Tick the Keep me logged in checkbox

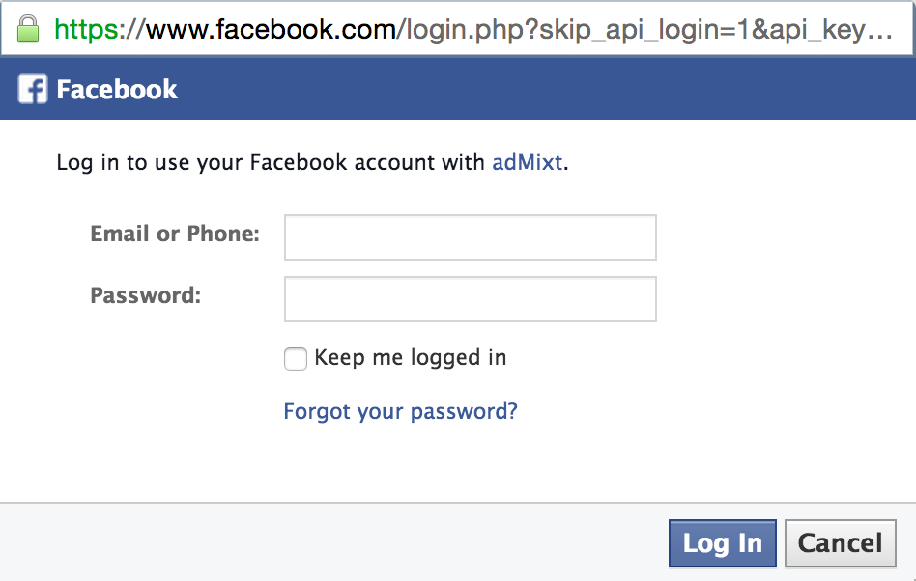[296, 359]
